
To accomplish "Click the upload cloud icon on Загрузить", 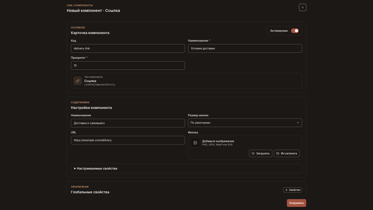I will click(x=253, y=153).
